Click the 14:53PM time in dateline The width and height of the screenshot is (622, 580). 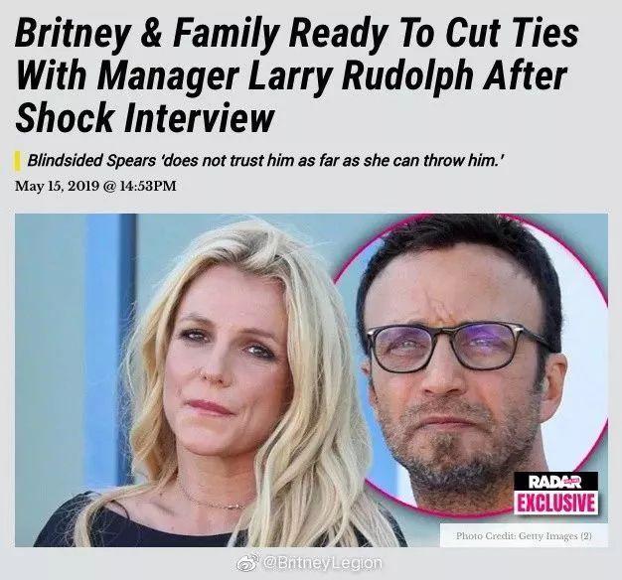tap(145, 186)
